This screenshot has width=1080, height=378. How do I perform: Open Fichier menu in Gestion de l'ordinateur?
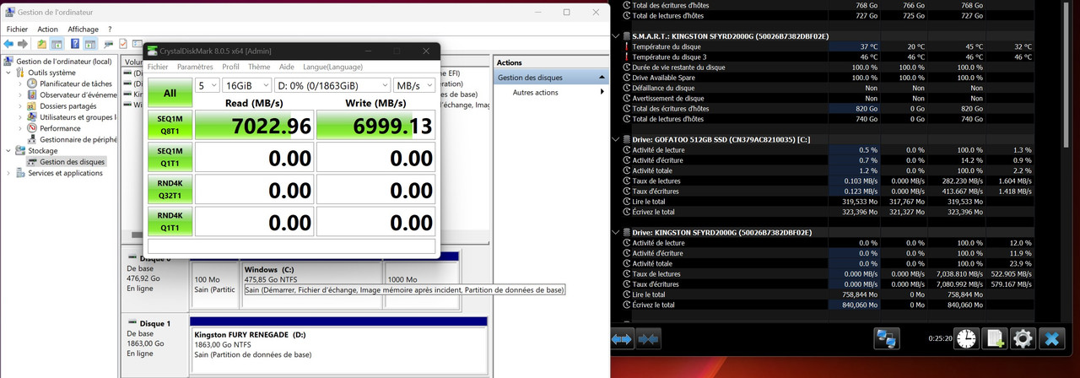pyautogui.click(x=17, y=29)
